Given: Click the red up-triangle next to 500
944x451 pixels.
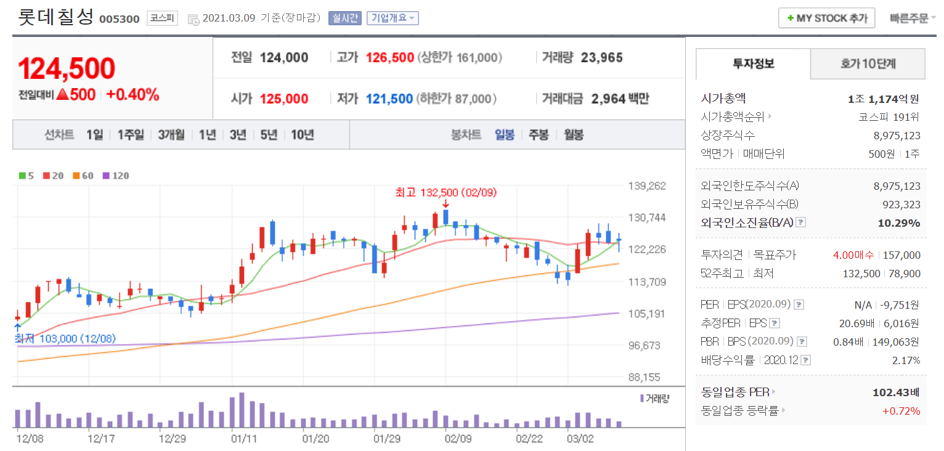Looking at the screenshot, I should [x=62, y=94].
